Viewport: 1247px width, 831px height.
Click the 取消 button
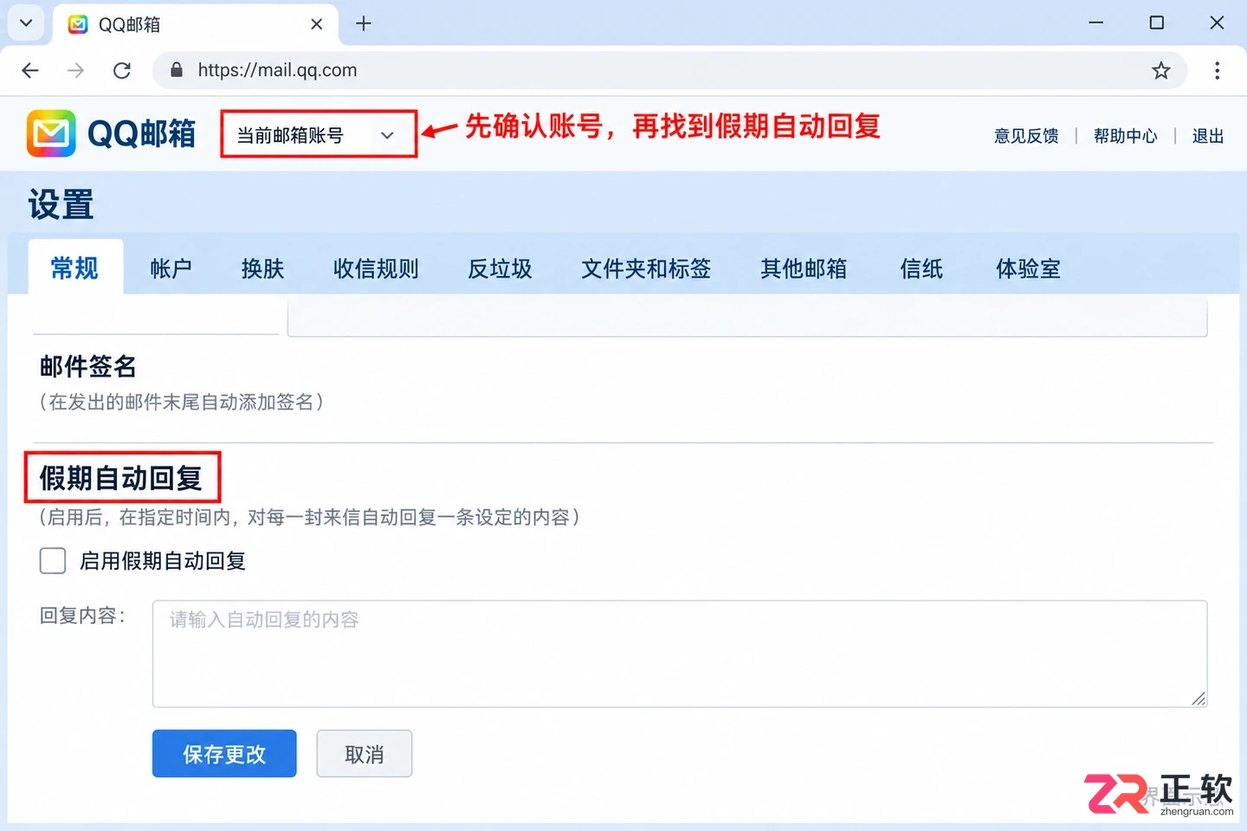(x=365, y=754)
